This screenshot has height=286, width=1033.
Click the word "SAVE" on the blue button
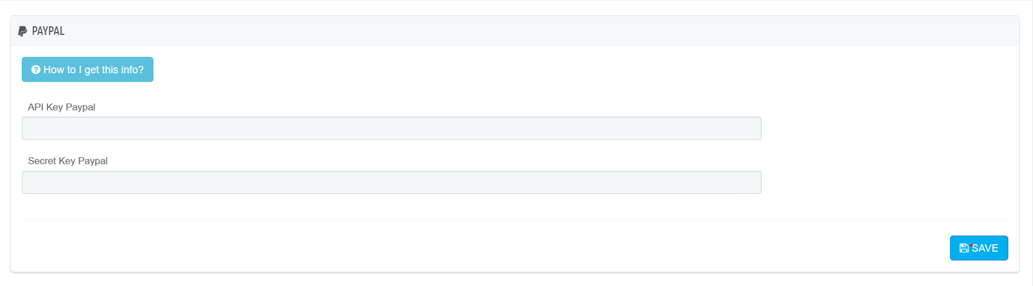point(985,248)
